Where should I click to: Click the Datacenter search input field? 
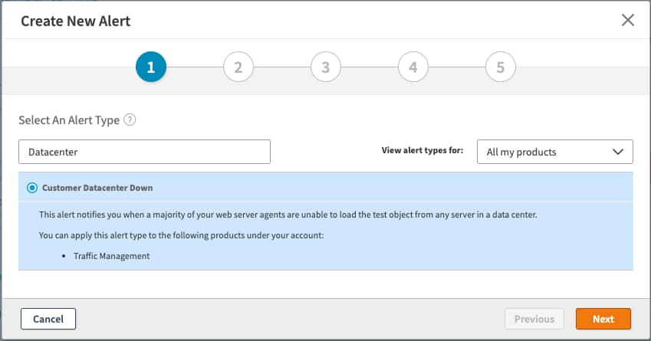(144, 152)
